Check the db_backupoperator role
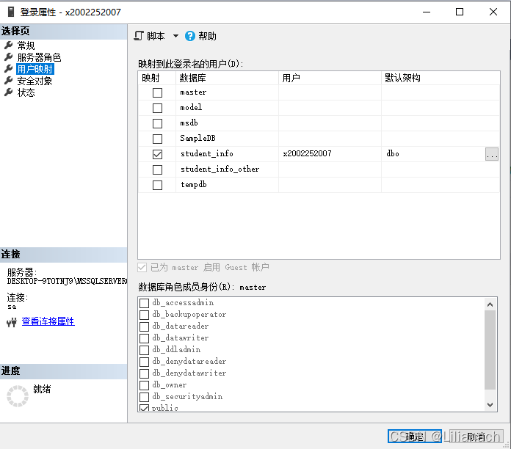This screenshot has width=511, height=449. [x=145, y=315]
